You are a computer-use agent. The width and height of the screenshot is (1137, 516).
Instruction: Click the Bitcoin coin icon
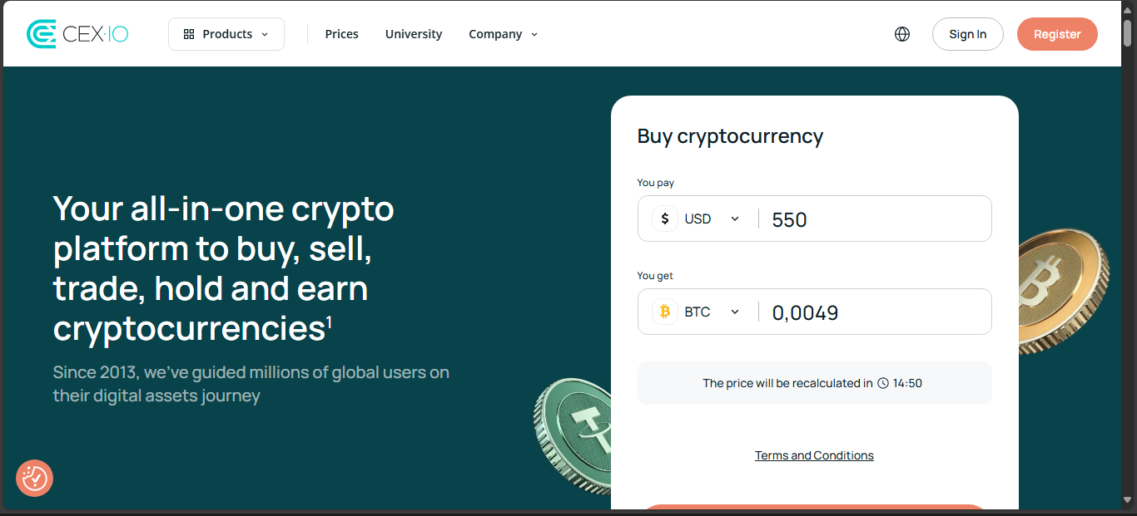(x=664, y=312)
